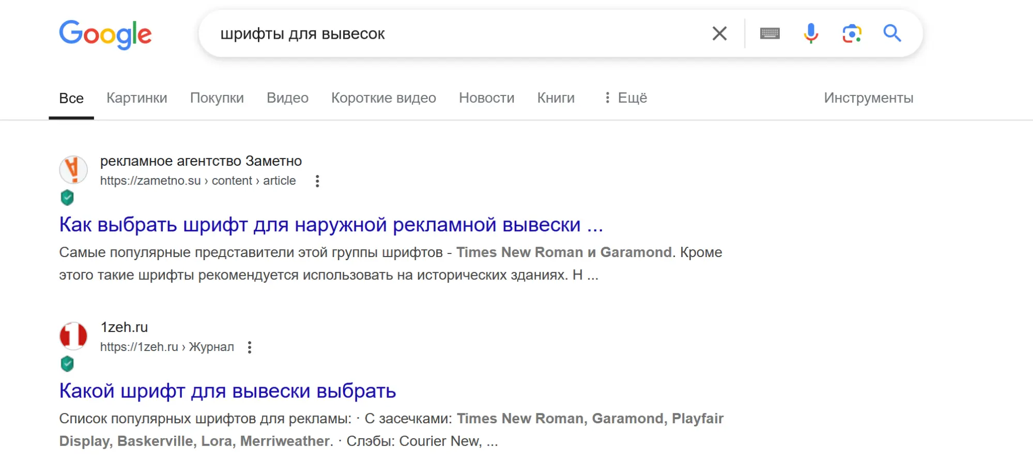Screen dimensions: 1033x462
Task: Open the Короткие видео tab
Action: [x=383, y=98]
